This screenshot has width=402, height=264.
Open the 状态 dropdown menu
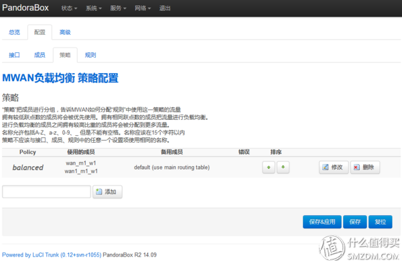point(69,8)
